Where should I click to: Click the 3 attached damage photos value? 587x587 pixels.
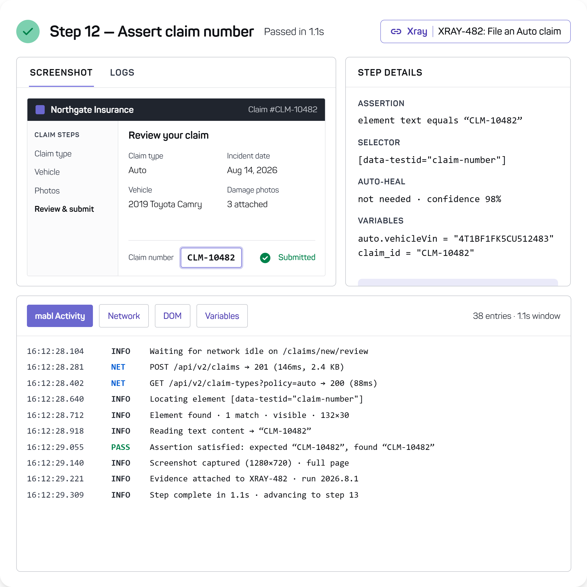[x=247, y=204]
